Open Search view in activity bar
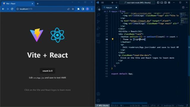Viewport: 190px width, 107px height. [98, 15]
